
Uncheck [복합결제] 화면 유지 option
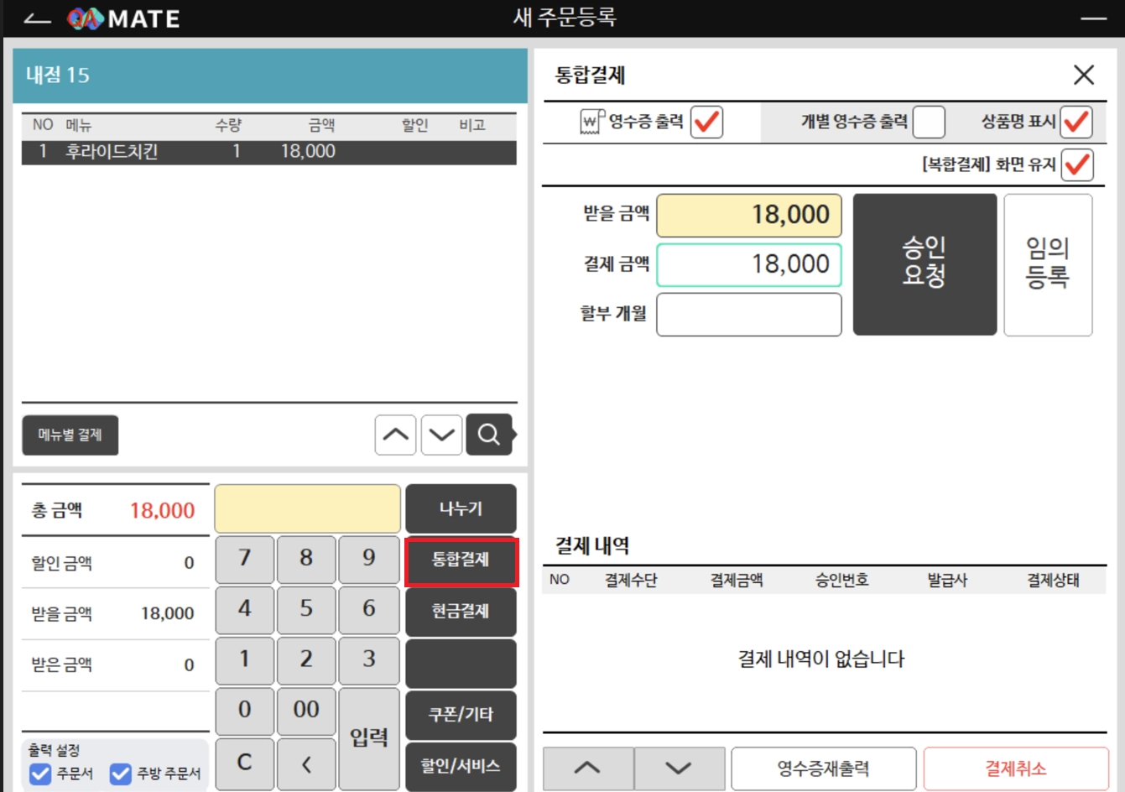pyautogui.click(x=1076, y=164)
